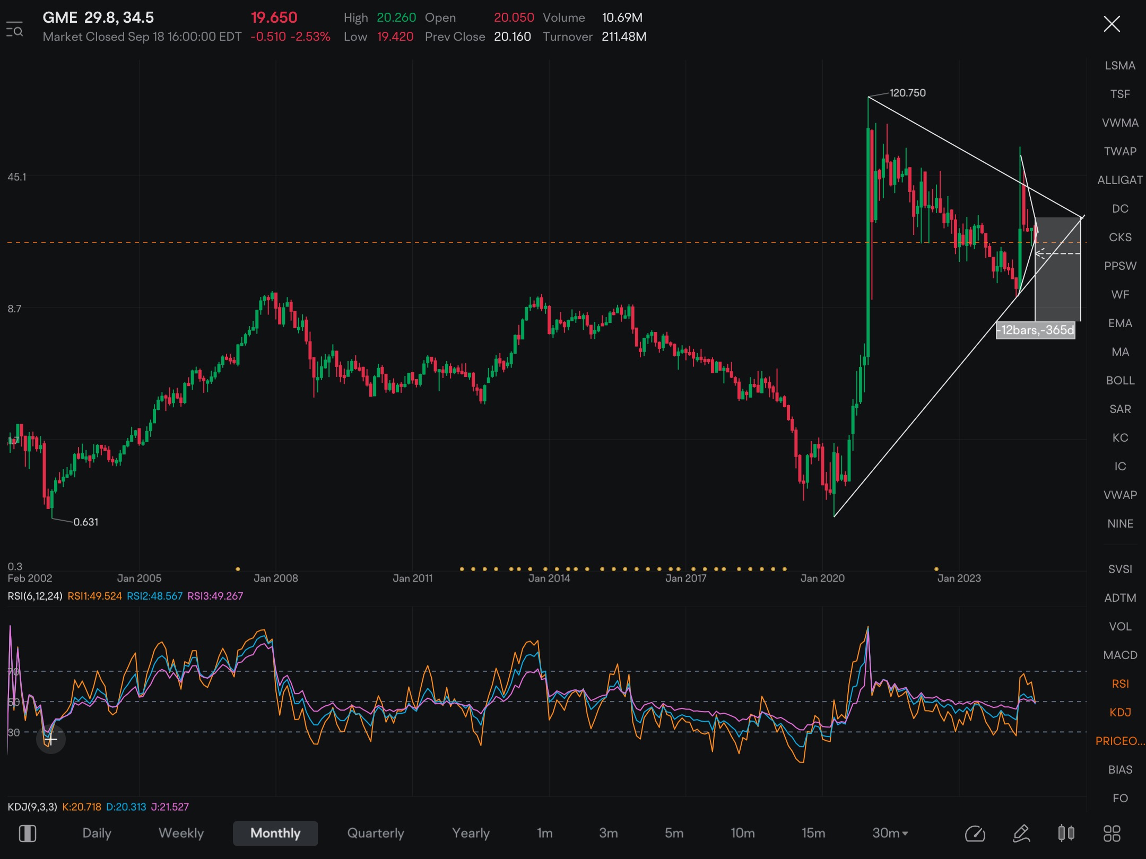The height and width of the screenshot is (859, 1146).
Task: Select the 1m interval
Action: (545, 833)
